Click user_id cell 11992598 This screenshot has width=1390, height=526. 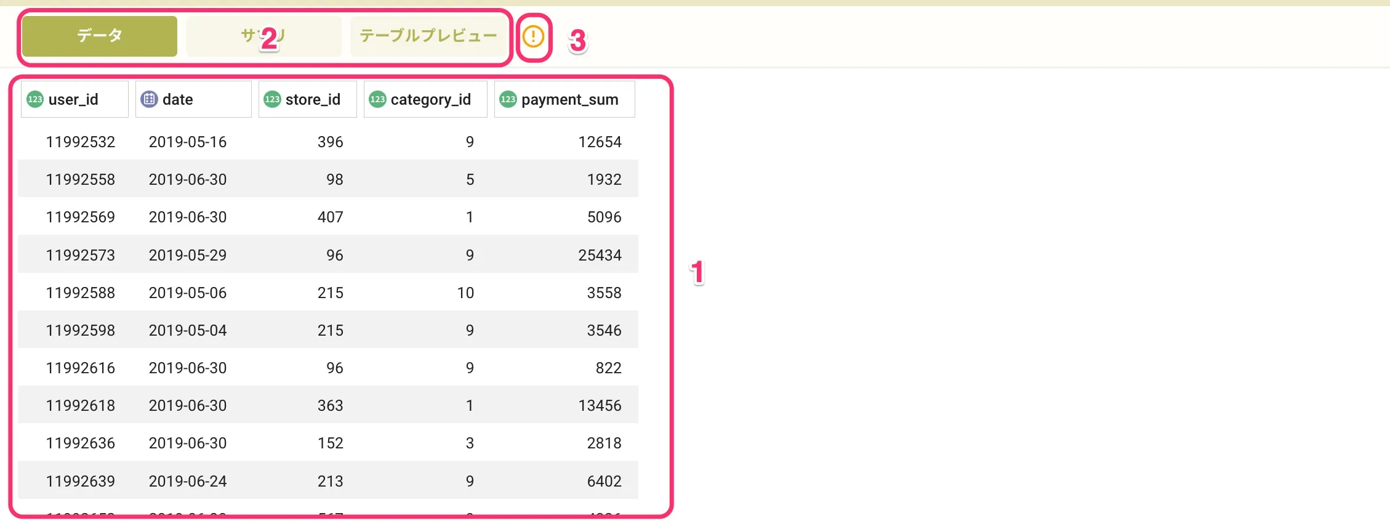[81, 331]
